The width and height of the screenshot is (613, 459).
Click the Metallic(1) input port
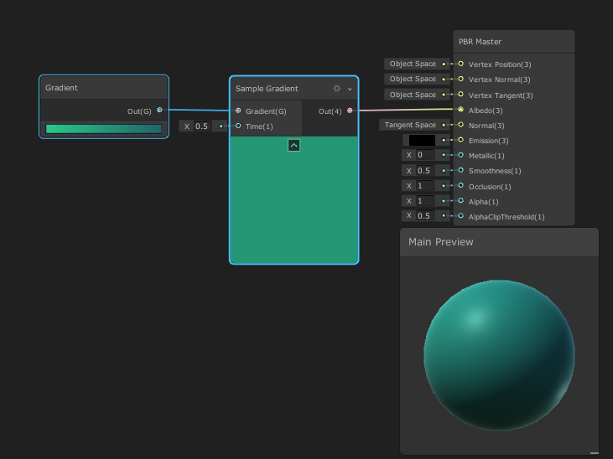click(460, 155)
